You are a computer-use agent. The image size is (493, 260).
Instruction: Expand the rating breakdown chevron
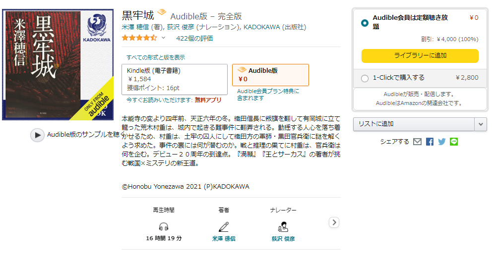163,38
